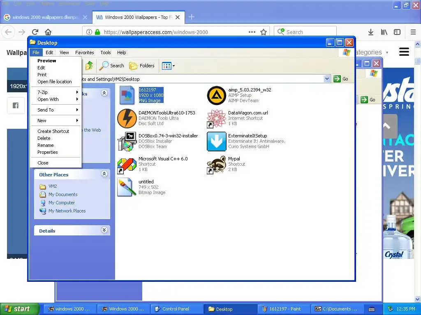Click the Go button in Desktop window
This screenshot has height=315, width=421.
click(x=341, y=79)
